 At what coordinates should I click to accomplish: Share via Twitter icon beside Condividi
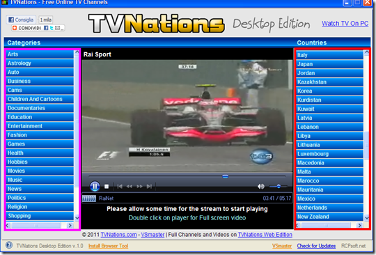(x=52, y=28)
